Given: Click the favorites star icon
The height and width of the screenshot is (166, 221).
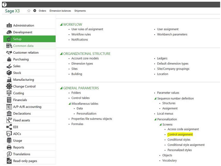Looking at the screenshot, I should 29,11.
